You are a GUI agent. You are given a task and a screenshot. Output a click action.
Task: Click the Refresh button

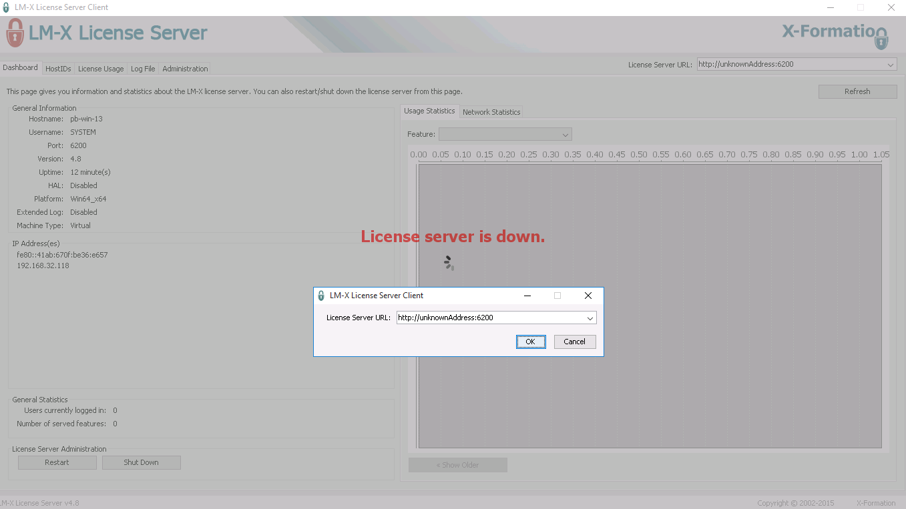tap(857, 91)
